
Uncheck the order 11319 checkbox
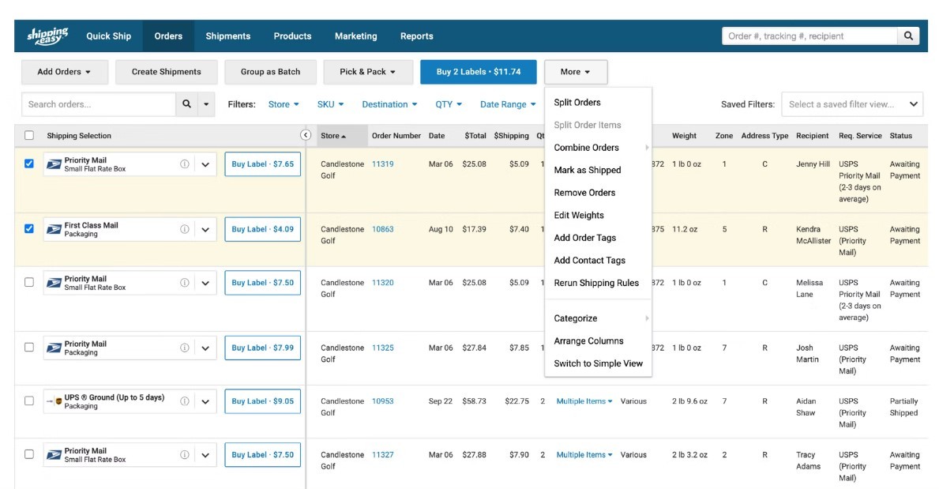(29, 164)
